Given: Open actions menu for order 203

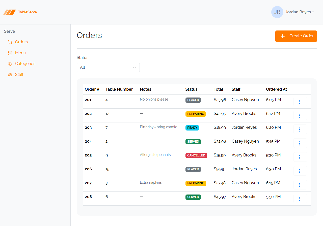Looking at the screenshot, I should [300, 130].
